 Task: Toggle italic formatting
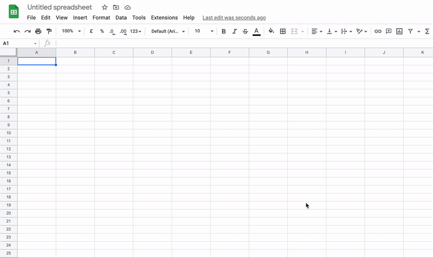234,31
